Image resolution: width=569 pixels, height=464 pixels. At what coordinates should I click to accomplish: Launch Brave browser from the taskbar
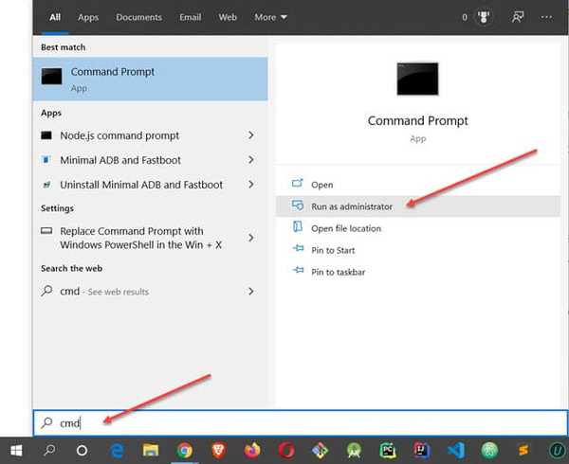click(x=219, y=451)
